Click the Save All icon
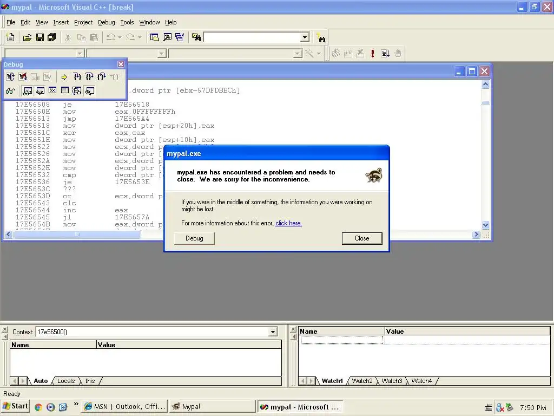The image size is (554, 416). coord(52,37)
